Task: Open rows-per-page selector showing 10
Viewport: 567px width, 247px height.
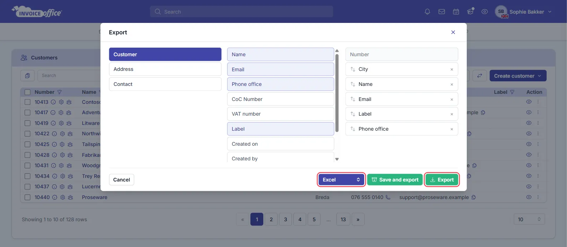Action: (x=529, y=219)
